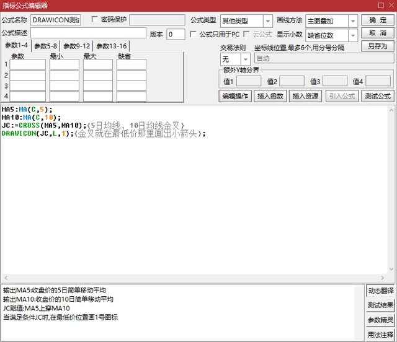Click the code editor scroll-down arrow
397x342 pixels.
coord(391,269)
